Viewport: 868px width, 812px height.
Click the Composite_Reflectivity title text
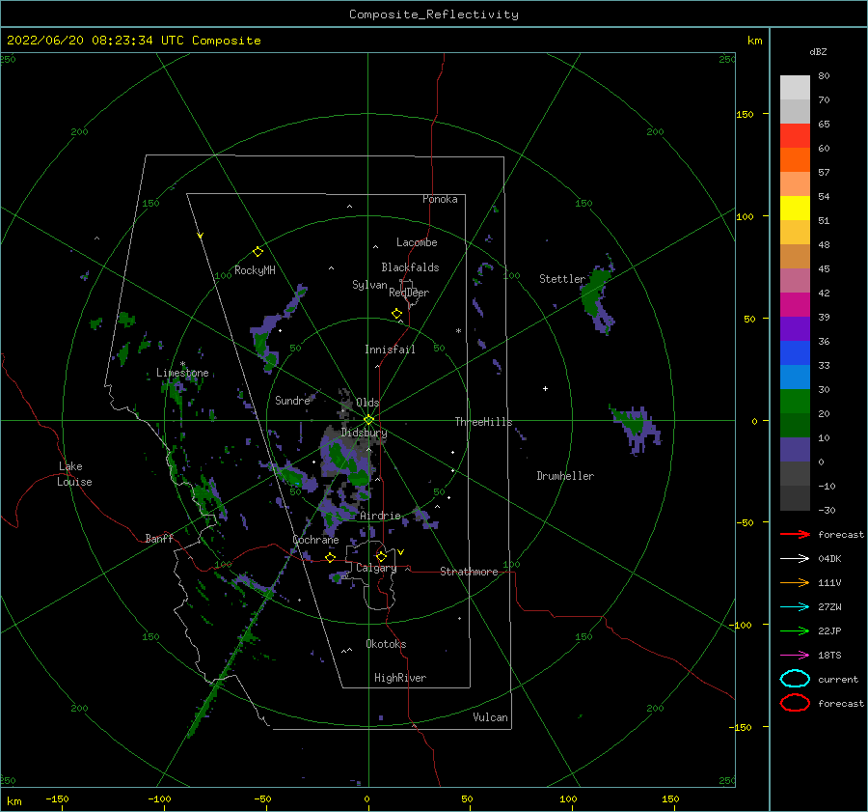[433, 14]
